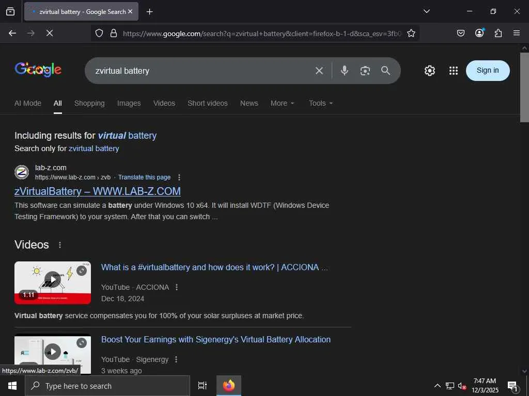The height and width of the screenshot is (396, 529).
Task: Go back to previous page
Action: (12, 33)
